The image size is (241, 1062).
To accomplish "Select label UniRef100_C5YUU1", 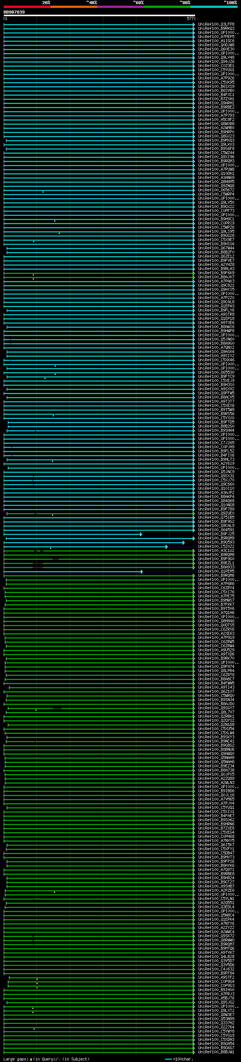I will 216,70.
